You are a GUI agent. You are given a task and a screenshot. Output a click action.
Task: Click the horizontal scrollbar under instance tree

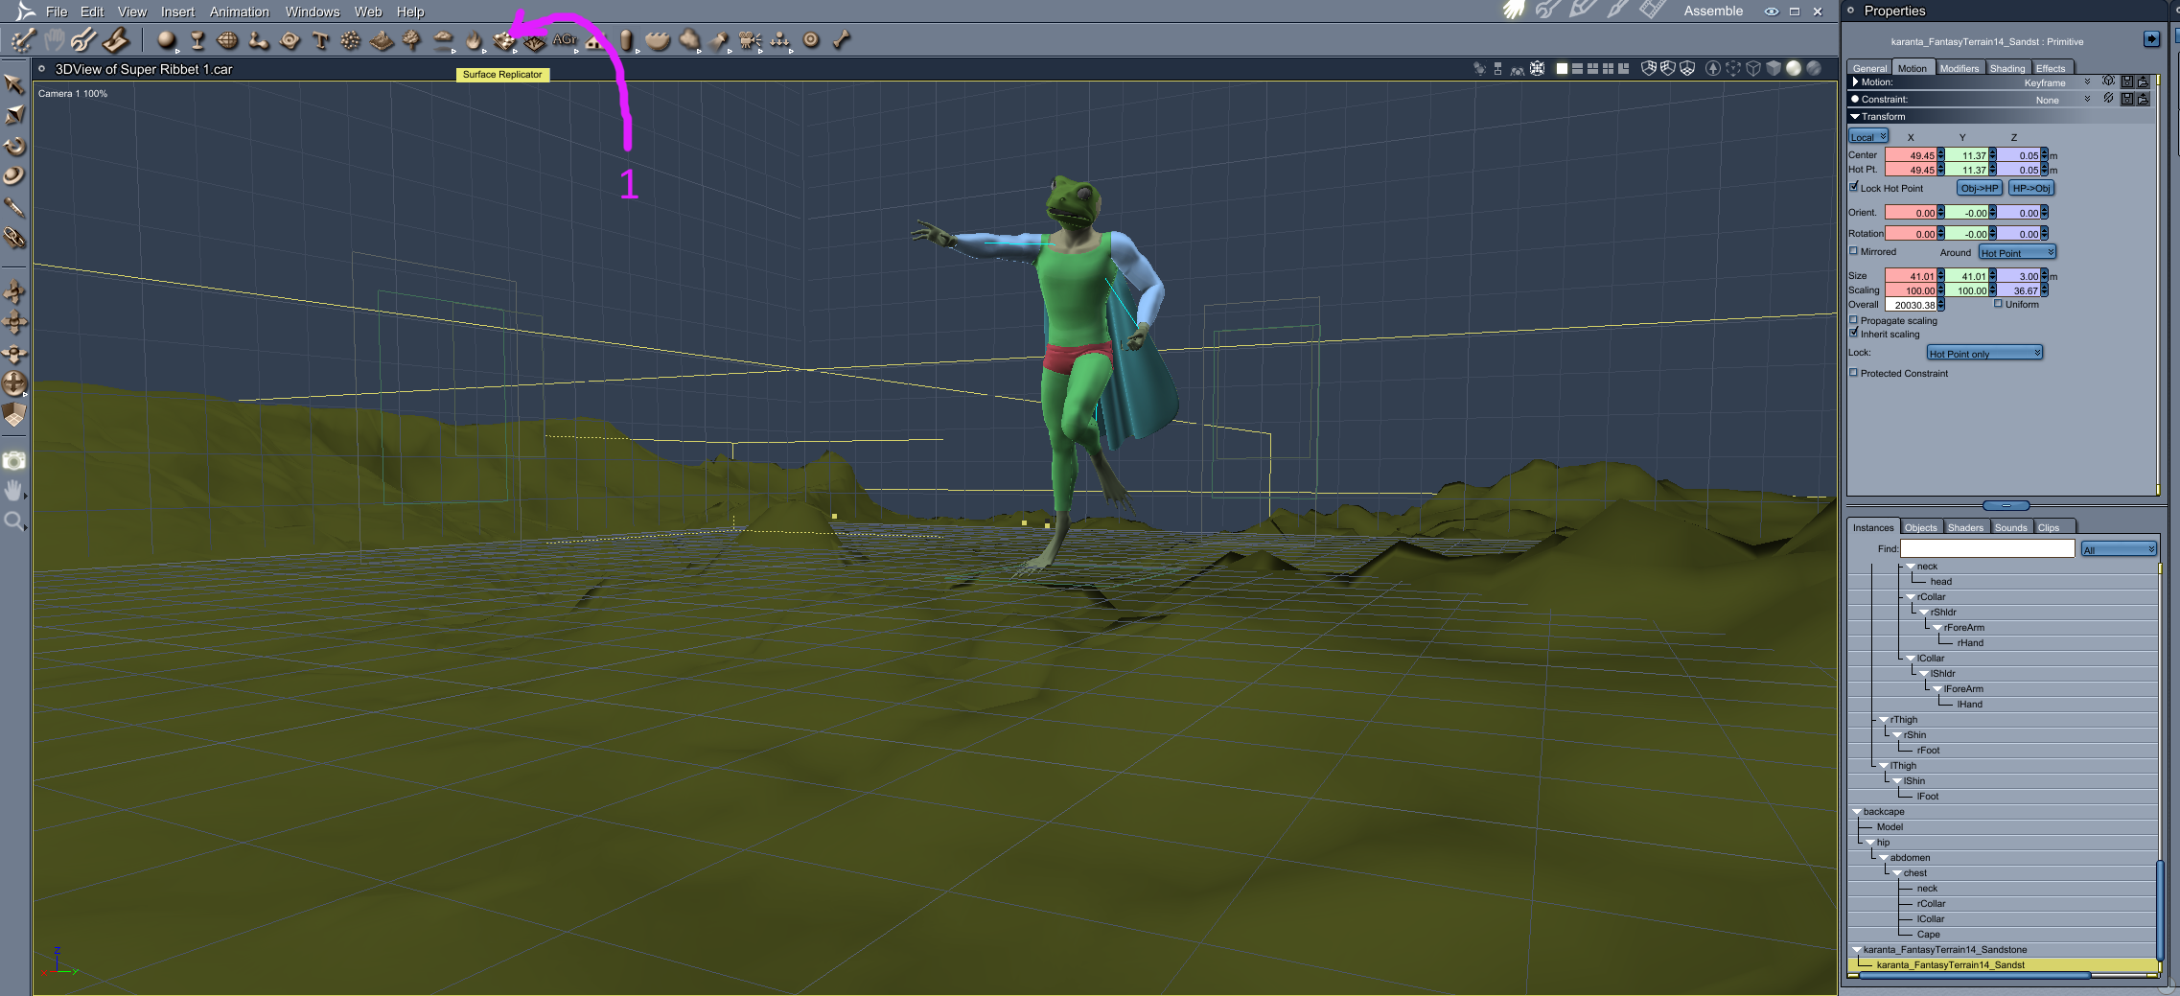(x=1975, y=975)
